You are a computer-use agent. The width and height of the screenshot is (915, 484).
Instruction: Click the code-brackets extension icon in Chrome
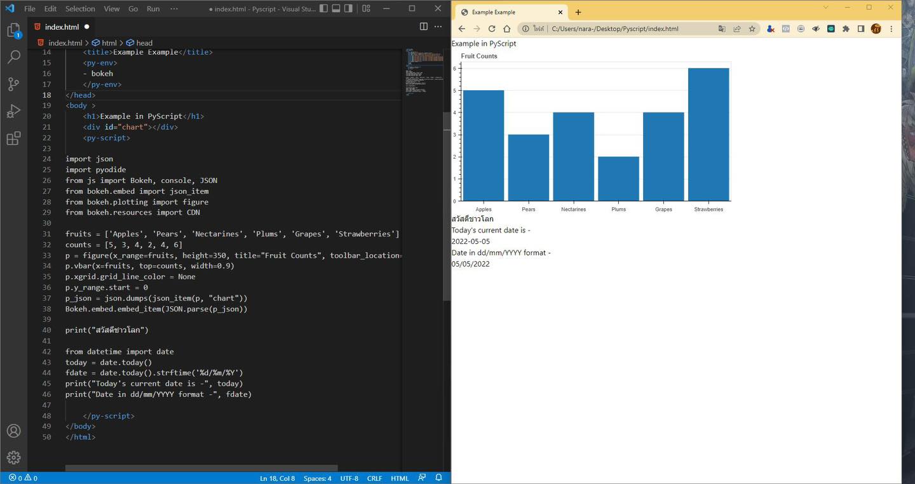pos(786,29)
